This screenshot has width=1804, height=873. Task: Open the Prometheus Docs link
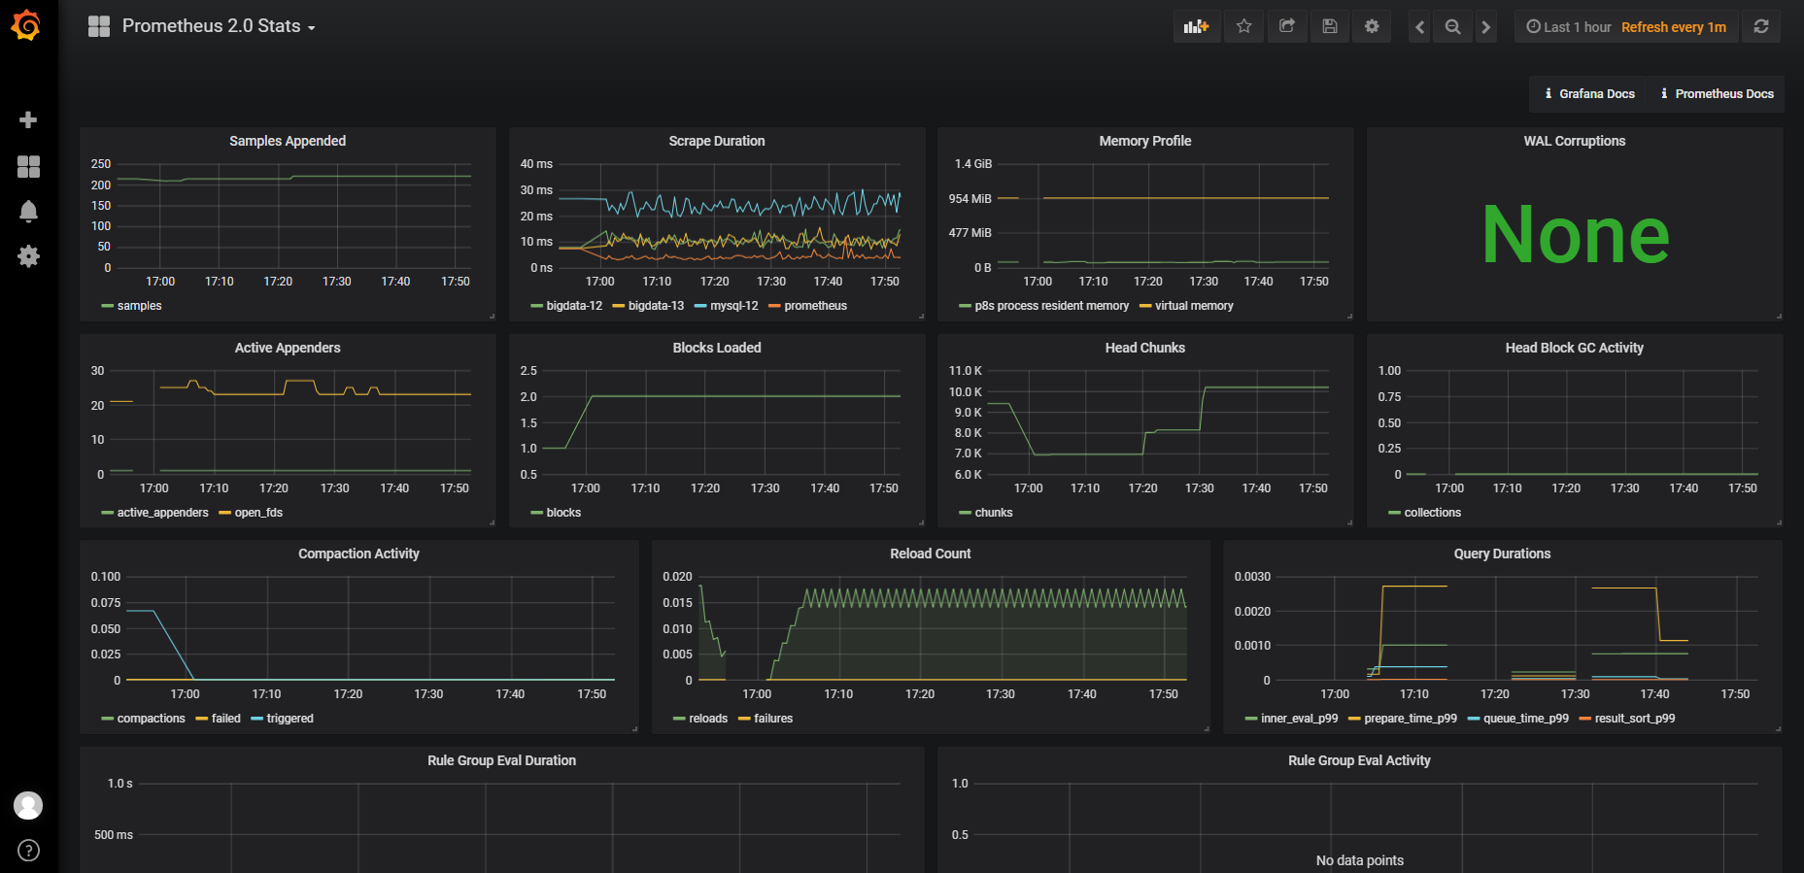tap(1718, 94)
